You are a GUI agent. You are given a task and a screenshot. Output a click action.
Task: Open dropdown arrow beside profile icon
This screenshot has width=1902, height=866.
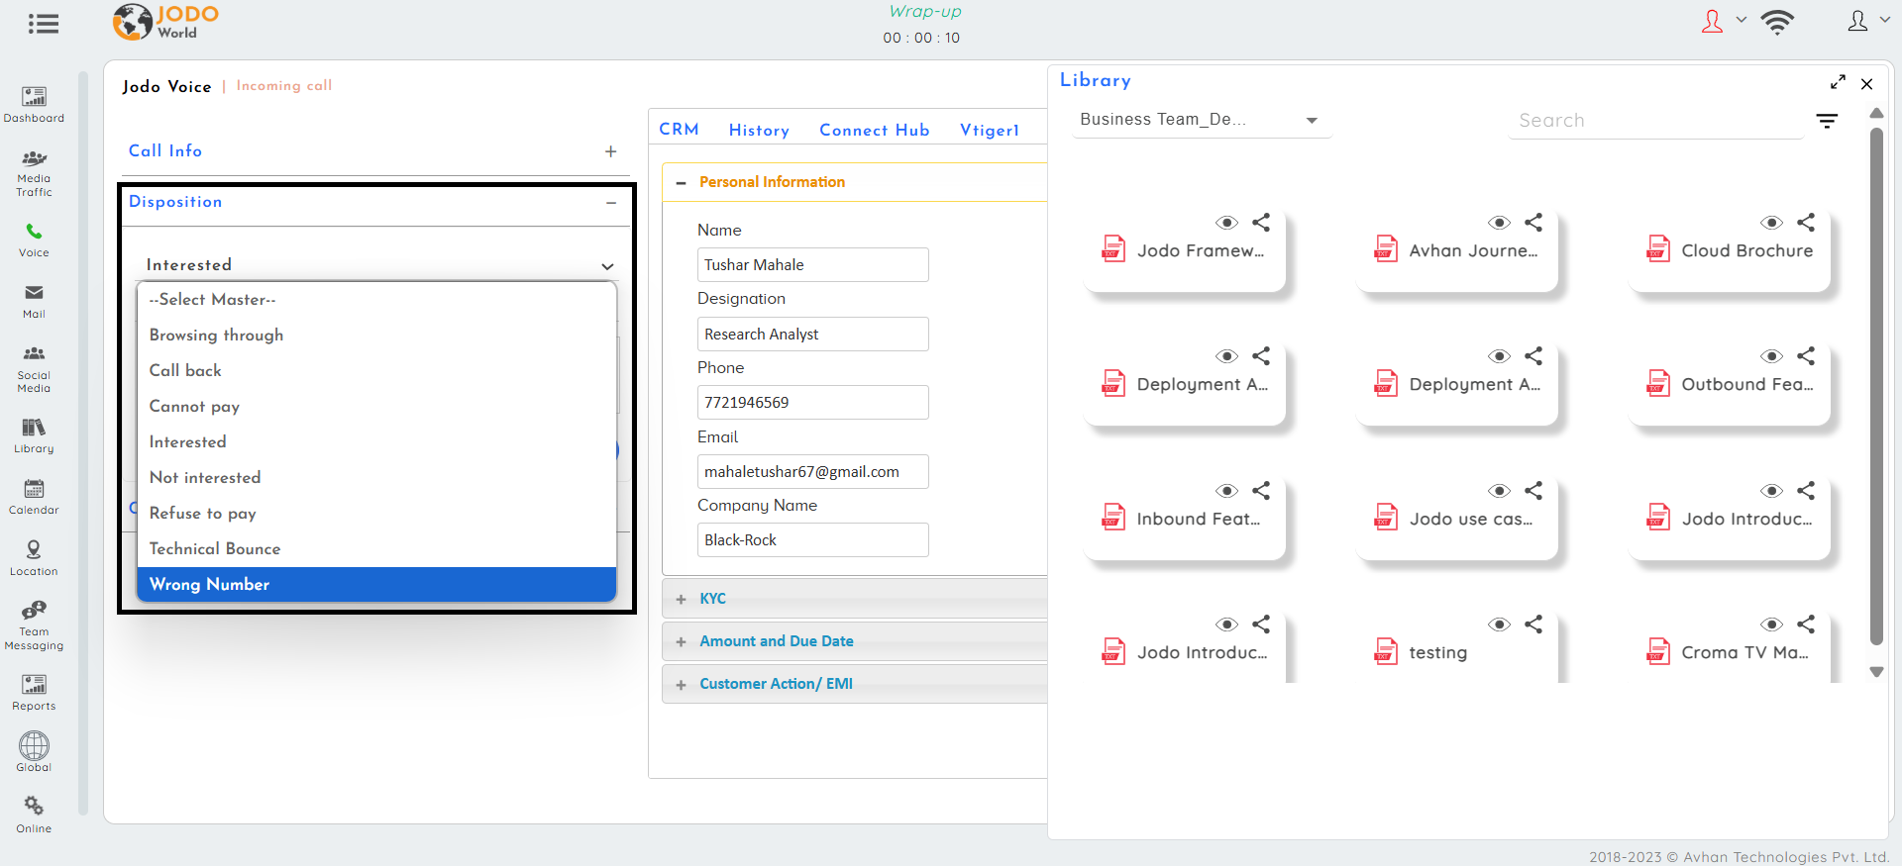1884,20
